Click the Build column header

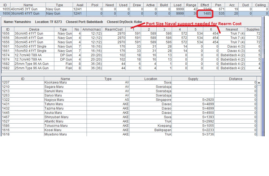[x=164, y=5]
